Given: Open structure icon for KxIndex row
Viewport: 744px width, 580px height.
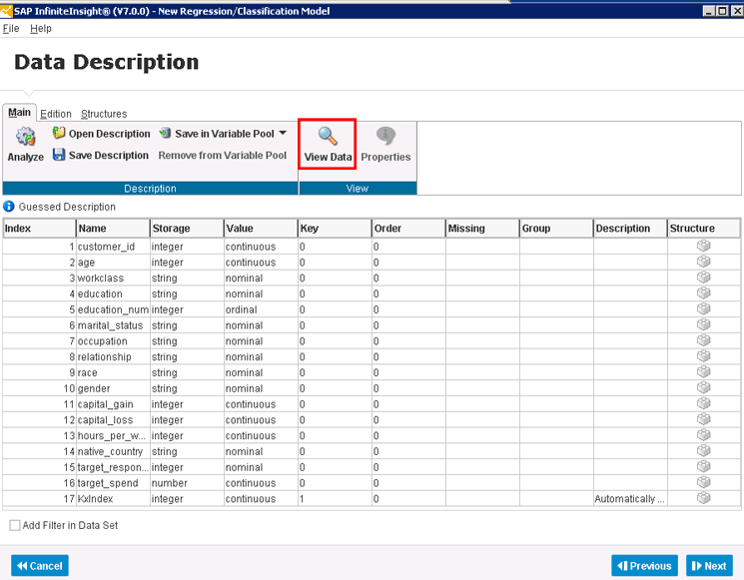Looking at the screenshot, I should (x=703, y=498).
